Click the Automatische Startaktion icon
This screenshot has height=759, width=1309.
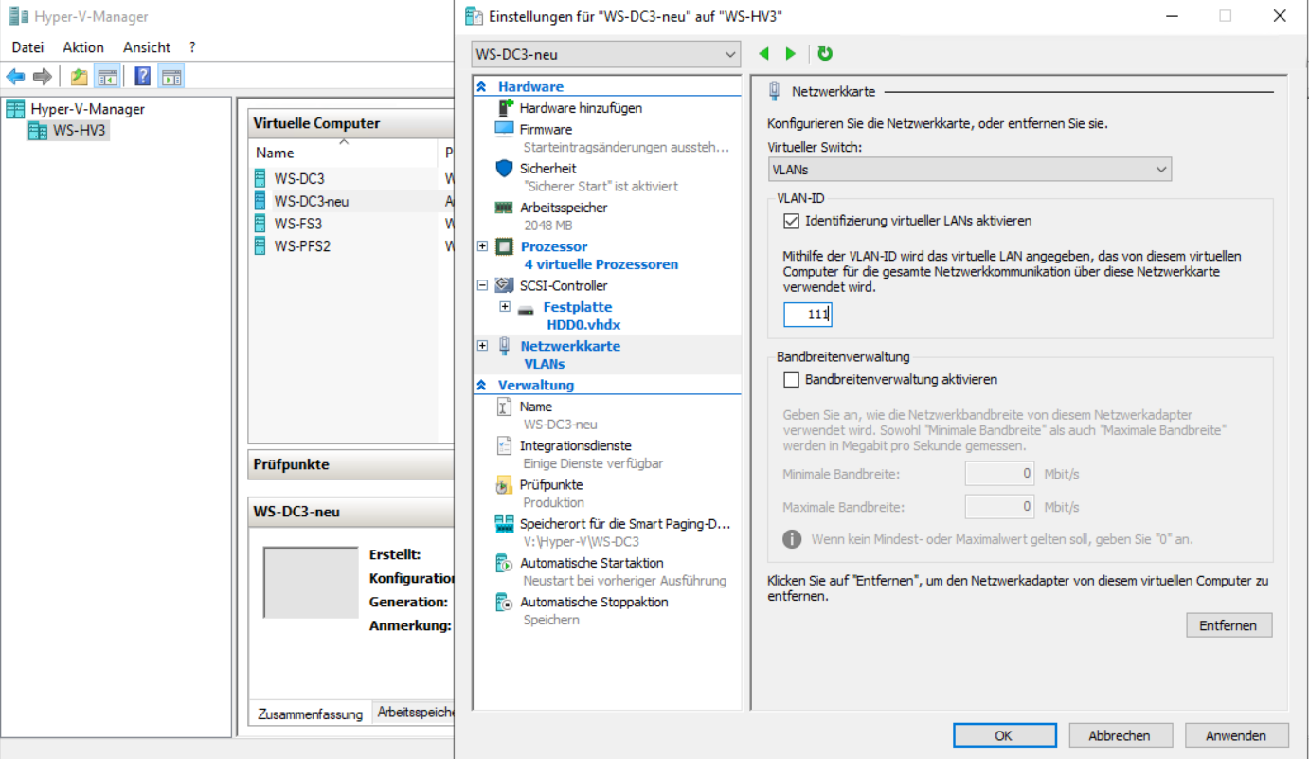pyautogui.click(x=504, y=563)
